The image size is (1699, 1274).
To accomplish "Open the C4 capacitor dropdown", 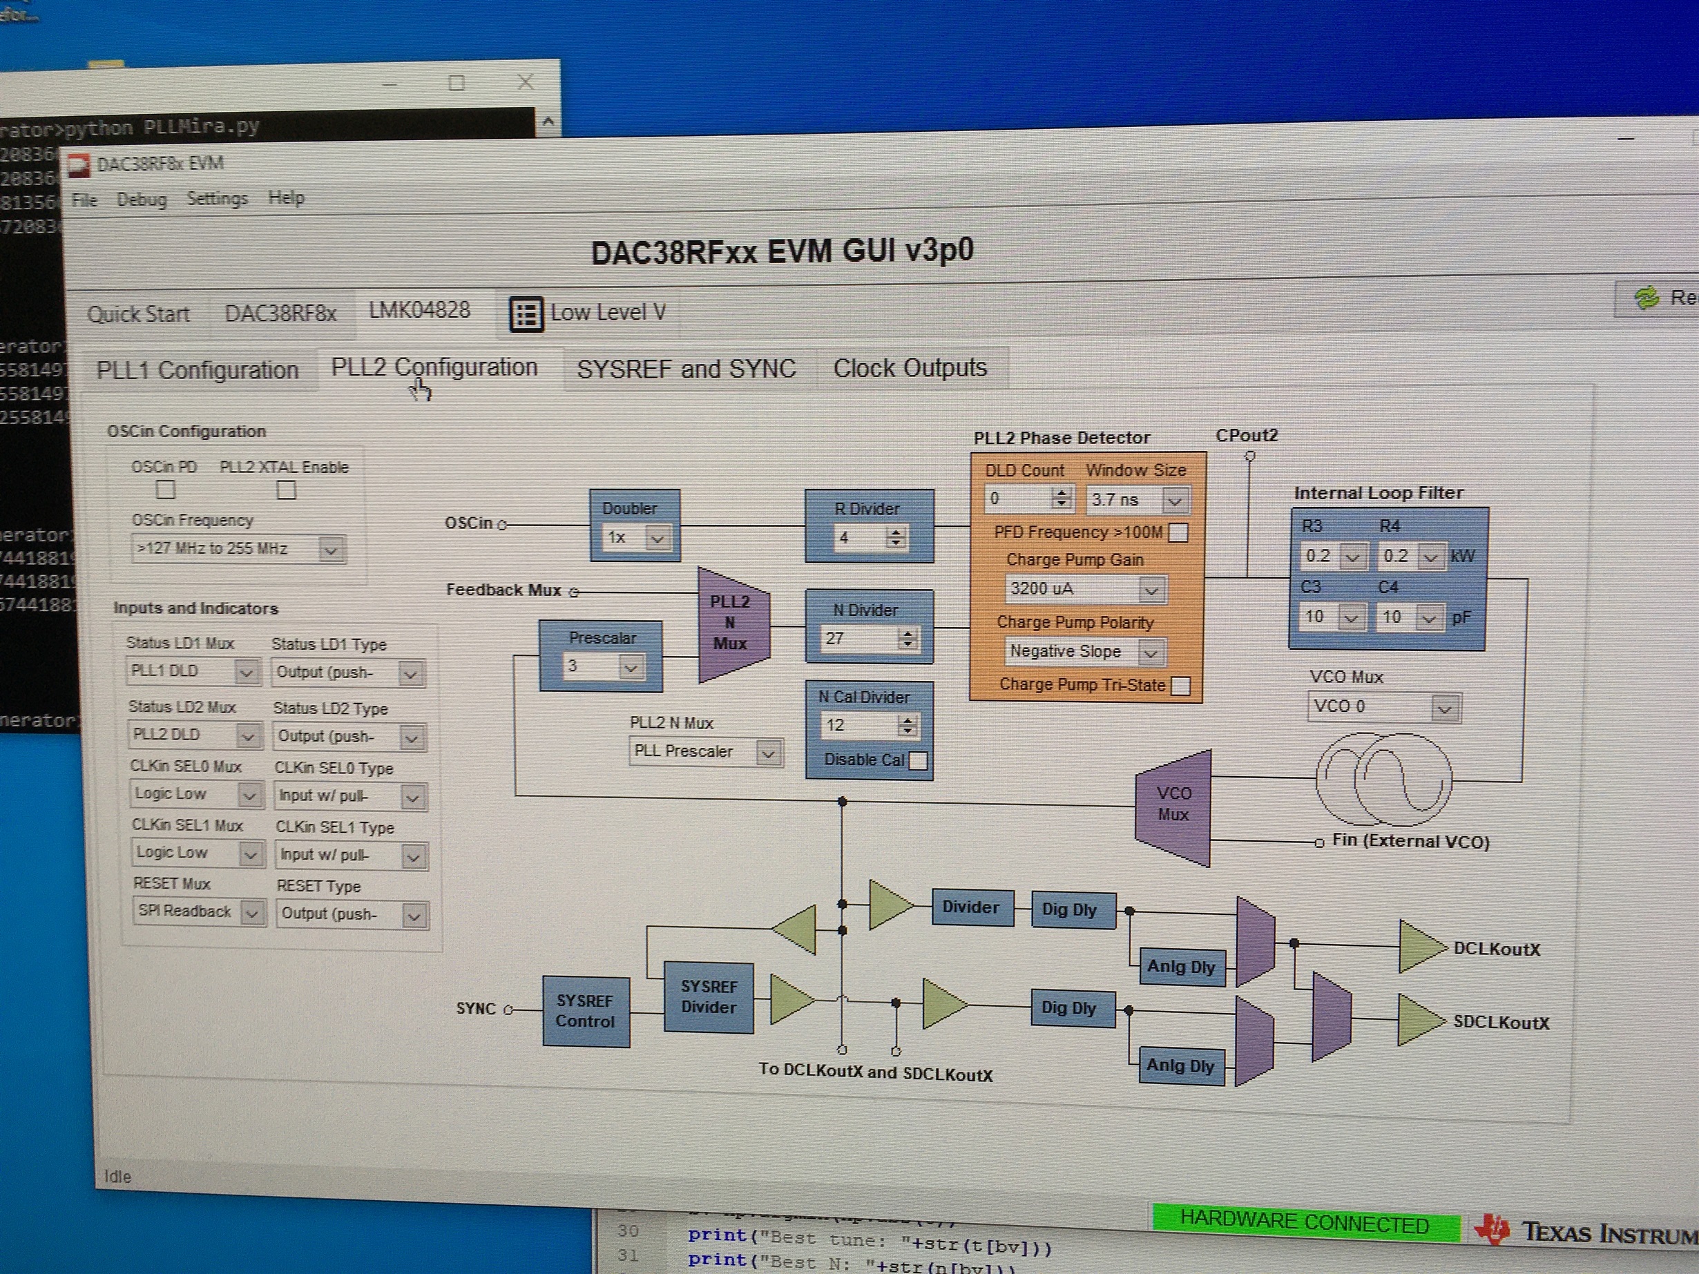I will pyautogui.click(x=1410, y=617).
